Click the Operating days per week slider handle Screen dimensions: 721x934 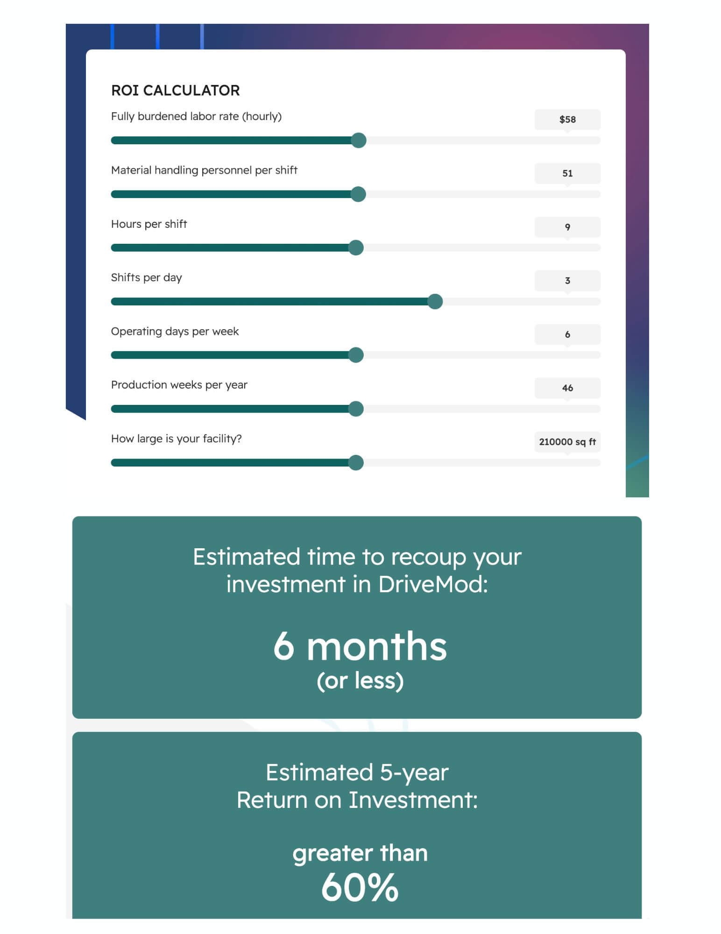click(356, 355)
